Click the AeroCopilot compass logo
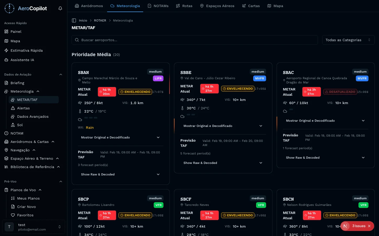379x236 pixels. 9,8
